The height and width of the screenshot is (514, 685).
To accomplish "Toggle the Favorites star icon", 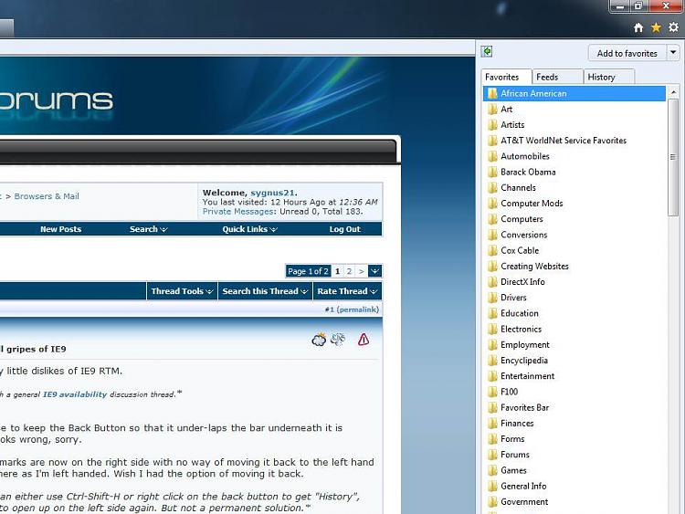I will (656, 27).
